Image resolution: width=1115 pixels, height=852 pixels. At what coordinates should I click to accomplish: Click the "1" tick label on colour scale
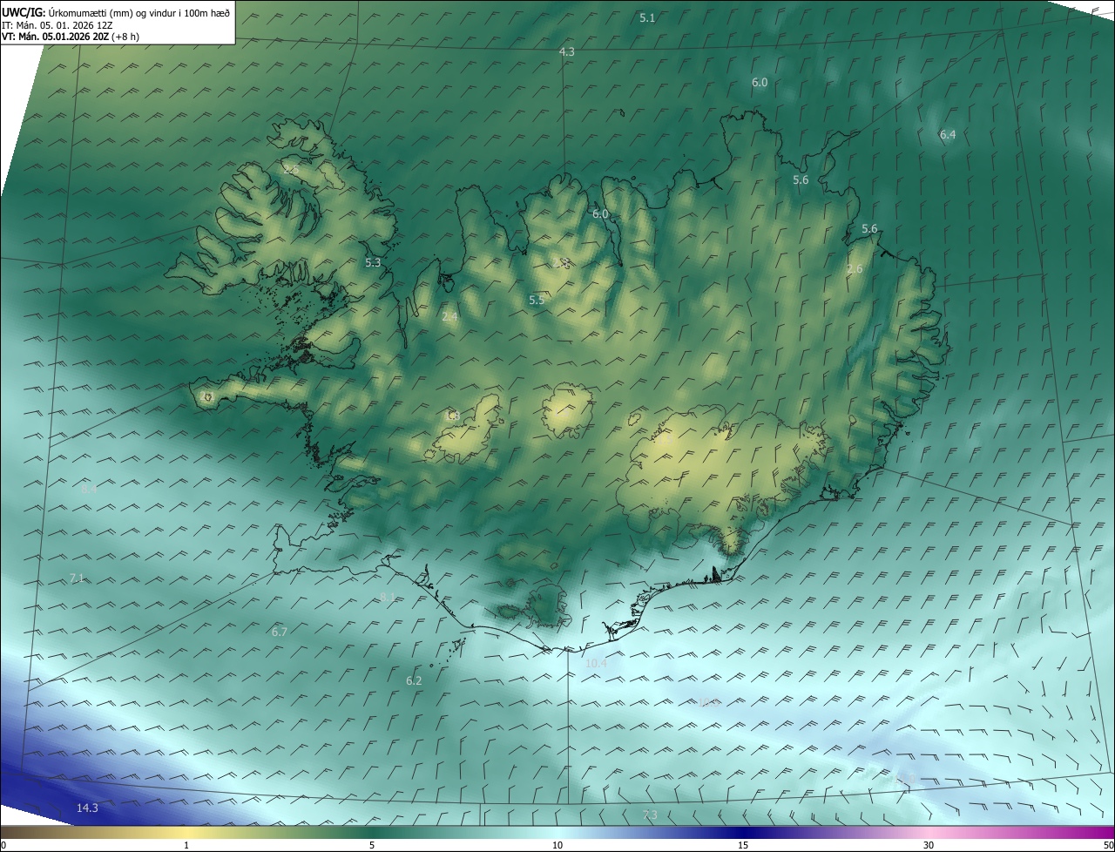186,845
